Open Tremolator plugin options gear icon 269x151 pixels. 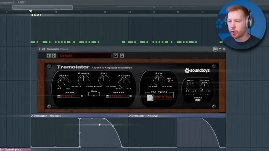click(44, 49)
